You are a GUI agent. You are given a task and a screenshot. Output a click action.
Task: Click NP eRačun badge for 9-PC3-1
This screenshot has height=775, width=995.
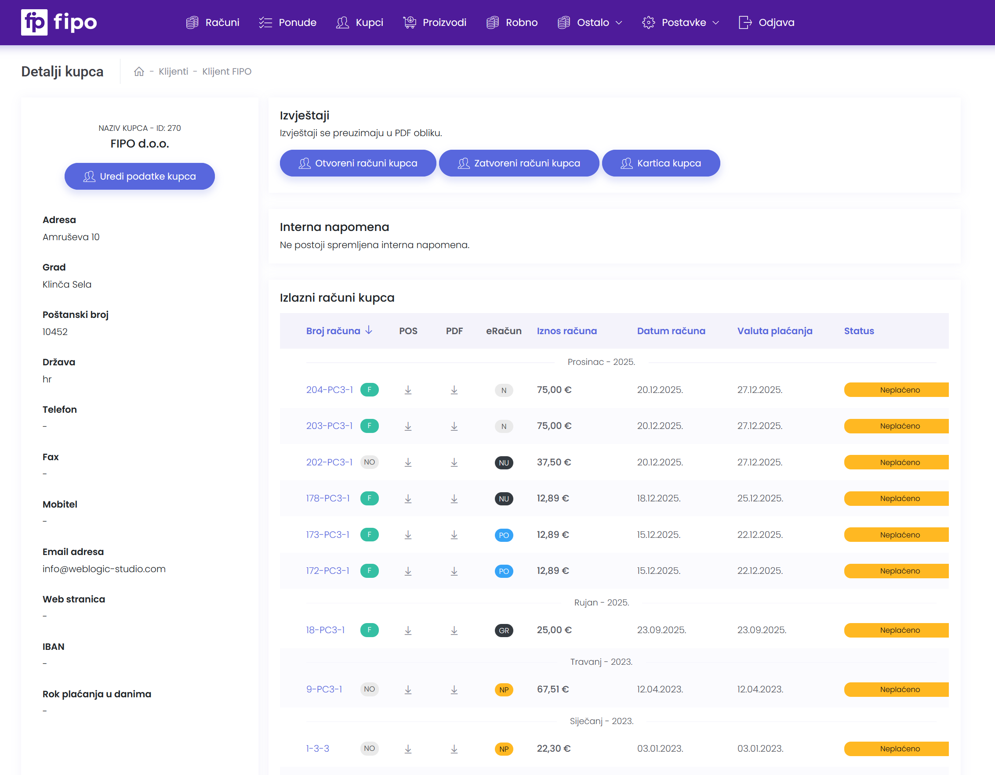tap(503, 689)
